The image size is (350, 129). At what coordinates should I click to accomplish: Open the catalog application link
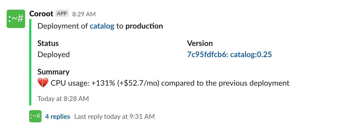coord(102,26)
